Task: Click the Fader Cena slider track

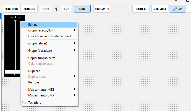Action: pos(15,44)
